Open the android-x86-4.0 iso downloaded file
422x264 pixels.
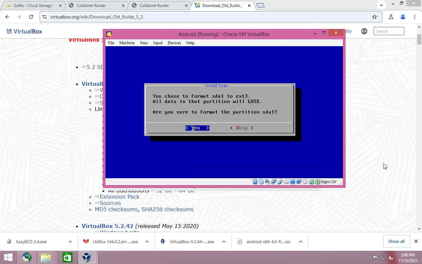(268, 242)
